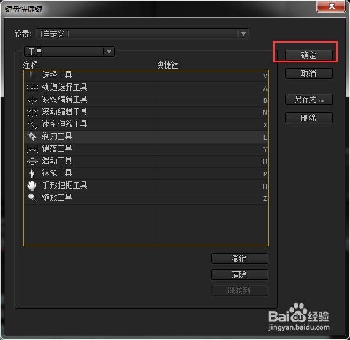Image resolution: width=350 pixels, height=340 pixels.
Task: Click the 滑动工具 icon
Action: pyautogui.click(x=33, y=161)
